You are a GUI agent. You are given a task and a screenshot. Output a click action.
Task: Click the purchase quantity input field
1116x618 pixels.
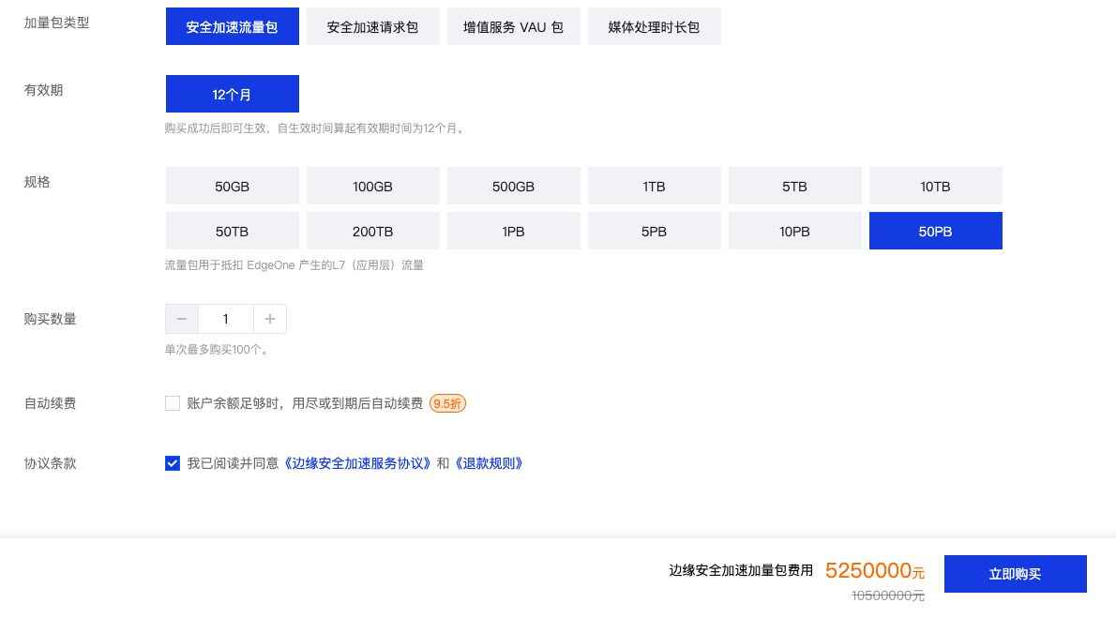click(x=226, y=319)
